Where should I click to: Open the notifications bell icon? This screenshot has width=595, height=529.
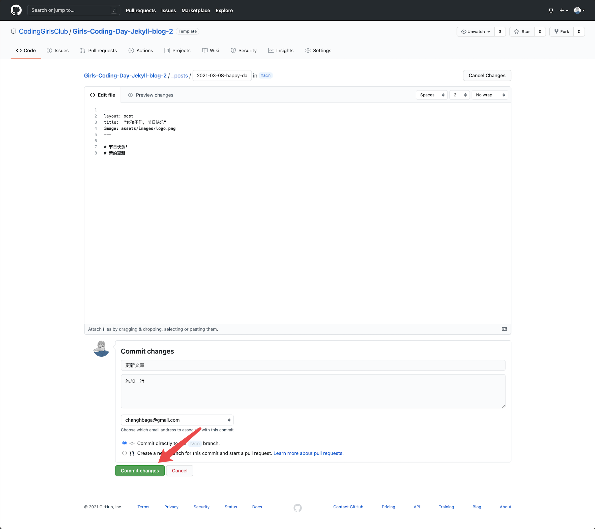pos(551,11)
